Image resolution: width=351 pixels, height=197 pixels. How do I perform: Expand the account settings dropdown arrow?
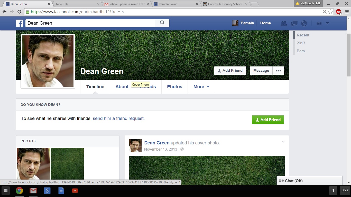[327, 23]
